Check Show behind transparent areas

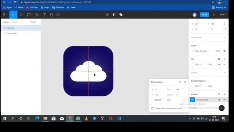[x=152, y=109]
